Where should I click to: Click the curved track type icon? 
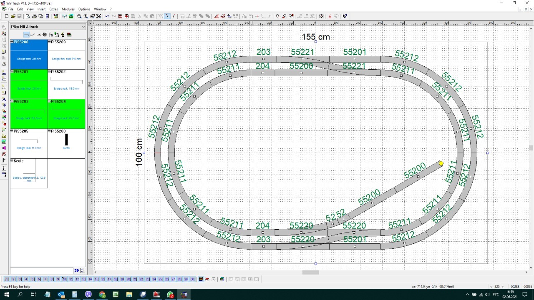click(33, 35)
